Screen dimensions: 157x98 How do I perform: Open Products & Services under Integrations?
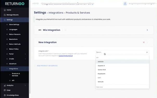pos(16,75)
